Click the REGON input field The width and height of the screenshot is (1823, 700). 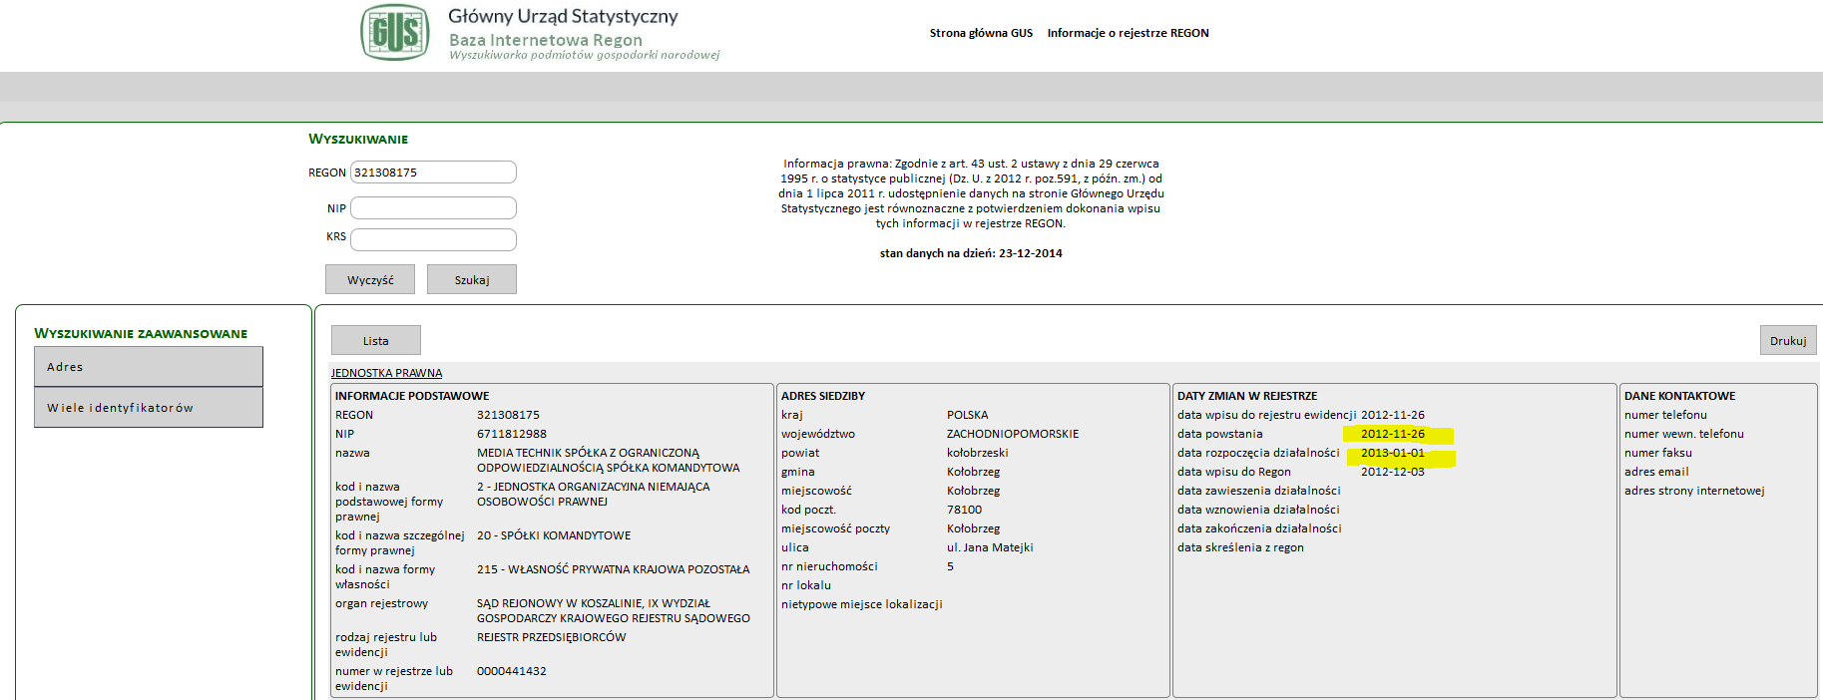coord(433,173)
